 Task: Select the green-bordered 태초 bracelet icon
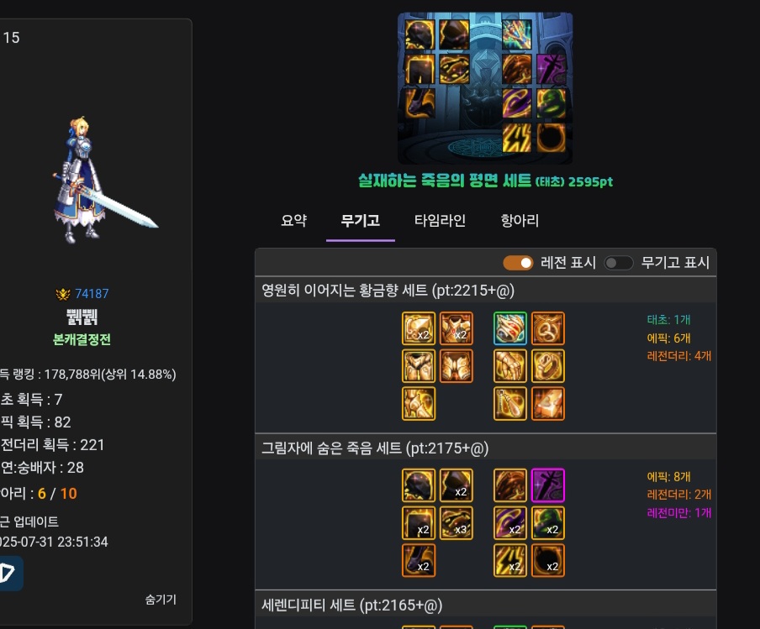[x=510, y=328]
